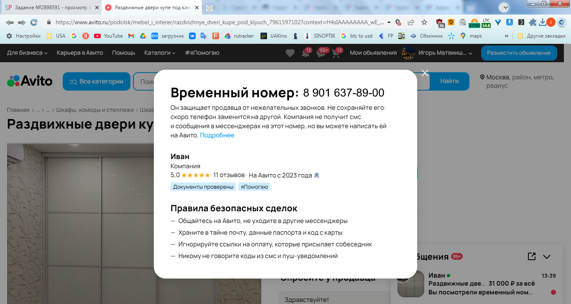Switch to the Задание №2898591 tab

[x=51, y=8]
